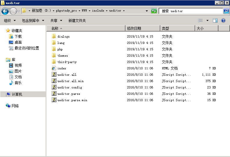Image resolution: width=230 pixels, height=157 pixels.
Task: Select the ueditor.all script file
Action: point(67,75)
